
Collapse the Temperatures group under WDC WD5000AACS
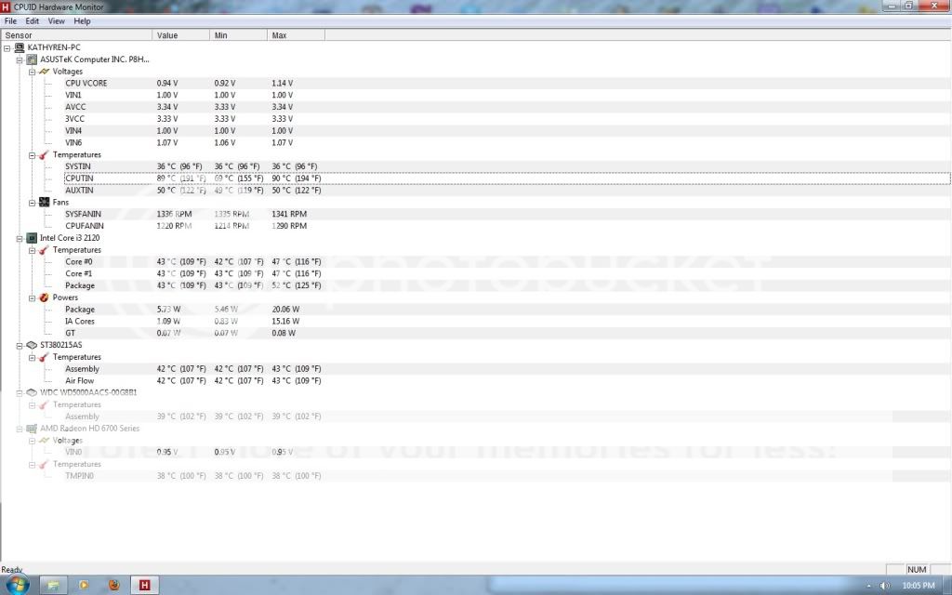pyautogui.click(x=33, y=405)
